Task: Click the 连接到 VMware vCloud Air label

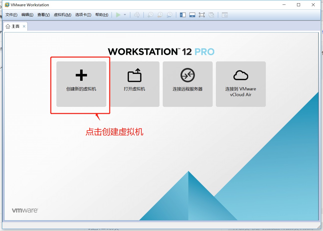Action: [x=241, y=92]
